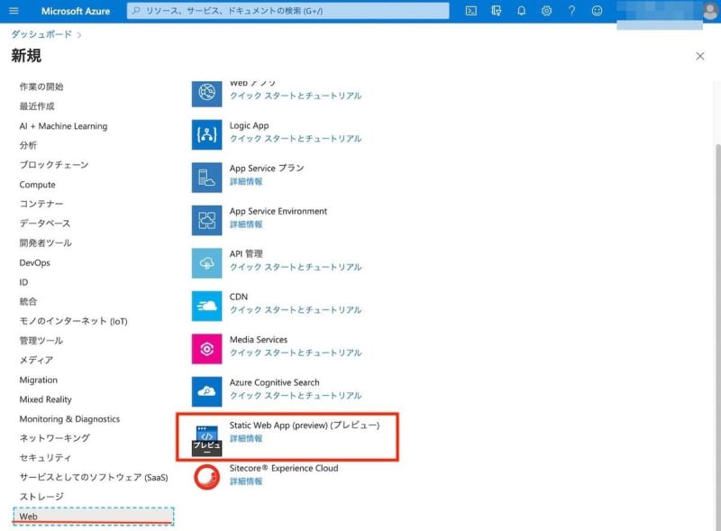Click the Static Web App preview icon
Image resolution: width=721 pixels, height=531 pixels.
tap(206, 441)
